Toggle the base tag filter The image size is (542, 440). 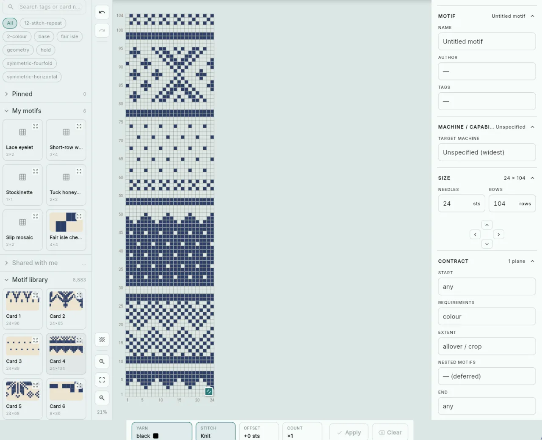pyautogui.click(x=44, y=36)
